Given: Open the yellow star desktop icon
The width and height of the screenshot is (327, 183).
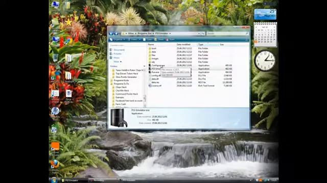Looking at the screenshot, I should [x=68, y=22].
